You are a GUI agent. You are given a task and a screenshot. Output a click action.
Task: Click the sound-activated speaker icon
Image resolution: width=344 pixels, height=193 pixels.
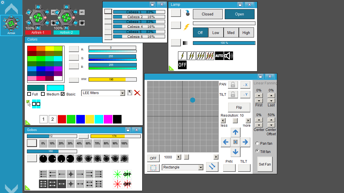coord(228,56)
